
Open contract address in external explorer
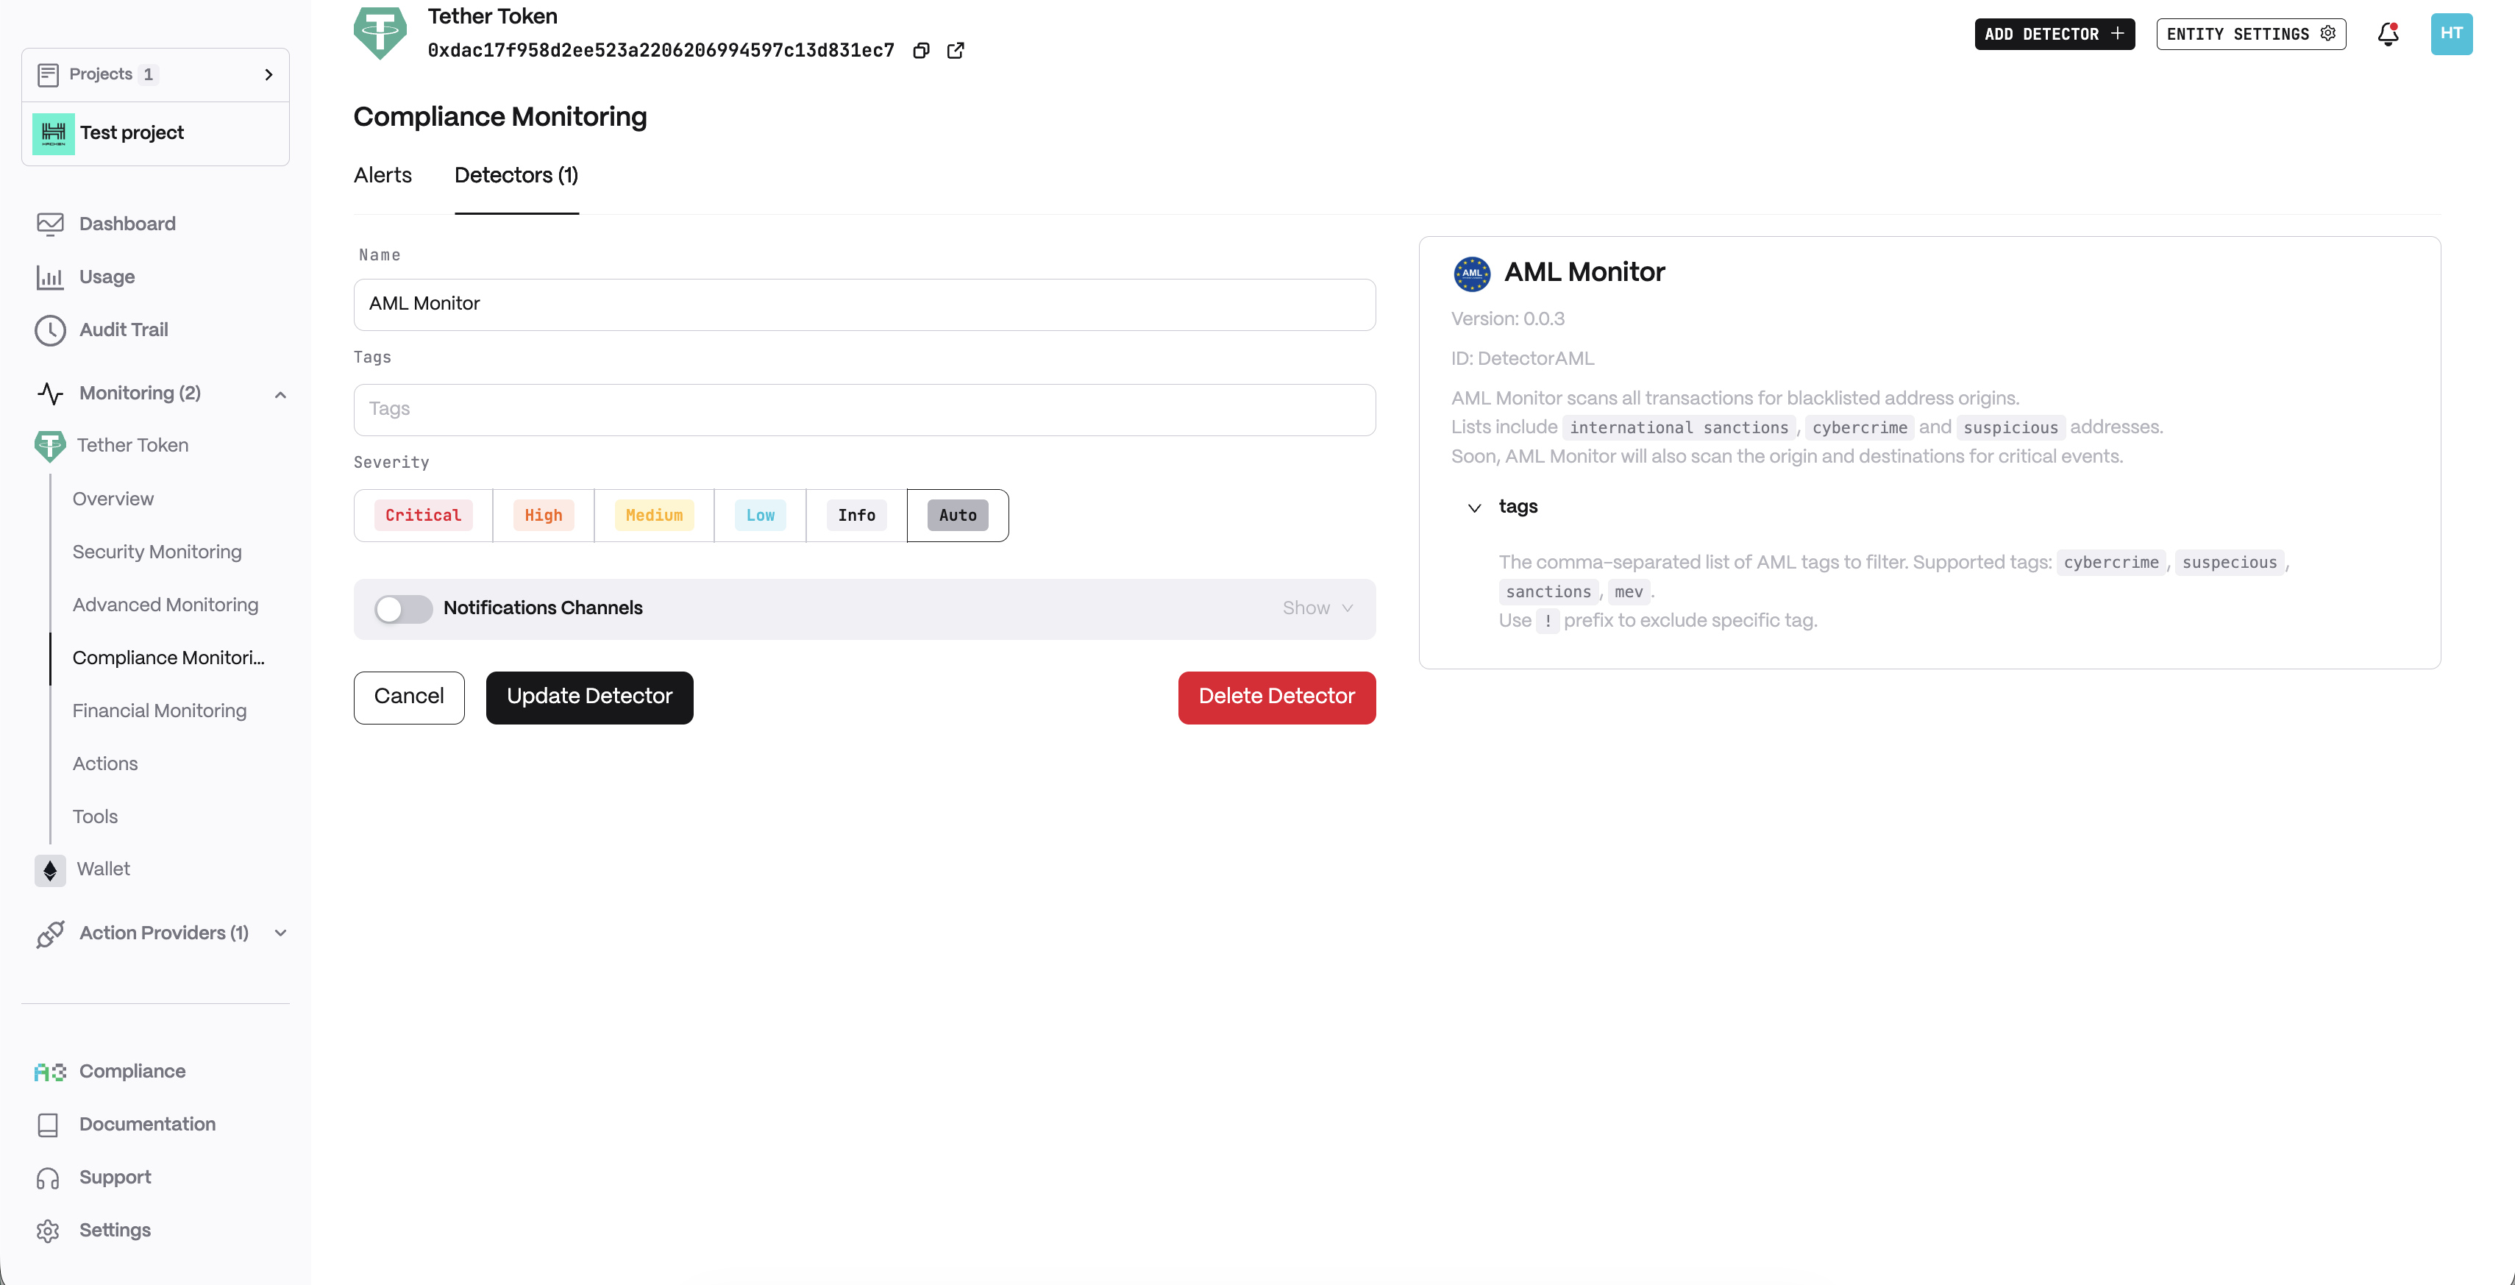click(x=956, y=51)
